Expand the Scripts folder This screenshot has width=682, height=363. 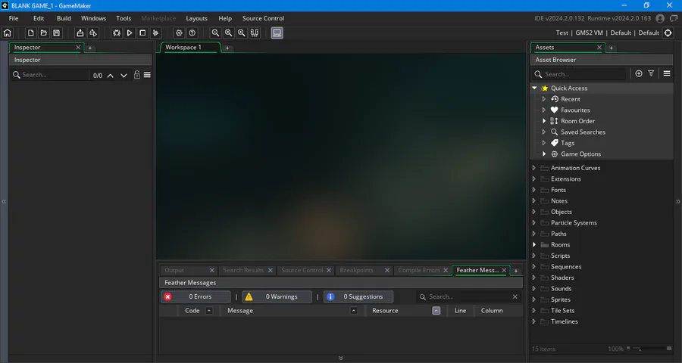pyautogui.click(x=534, y=256)
